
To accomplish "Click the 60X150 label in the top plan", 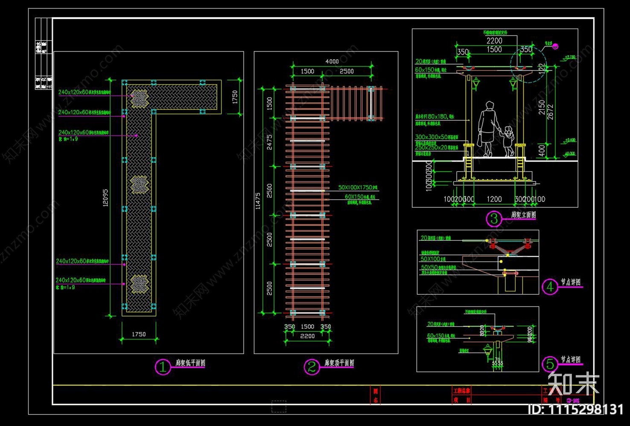I will pos(360,197).
